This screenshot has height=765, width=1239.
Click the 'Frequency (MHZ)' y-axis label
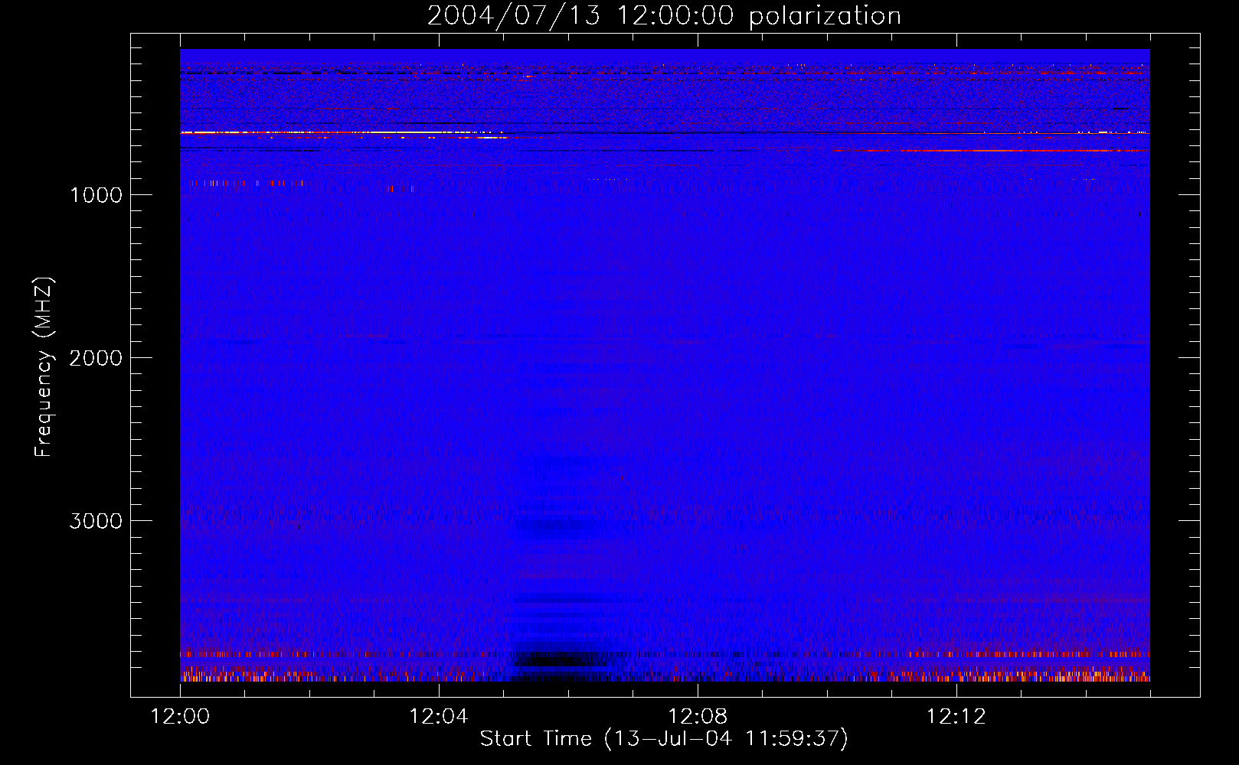point(44,367)
